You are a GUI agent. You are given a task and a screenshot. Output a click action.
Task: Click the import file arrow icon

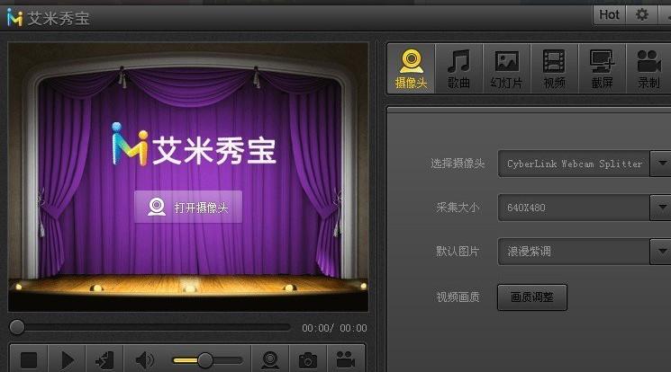coord(104,359)
